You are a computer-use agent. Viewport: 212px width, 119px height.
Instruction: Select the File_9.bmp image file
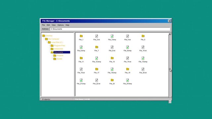[x=127, y=47]
